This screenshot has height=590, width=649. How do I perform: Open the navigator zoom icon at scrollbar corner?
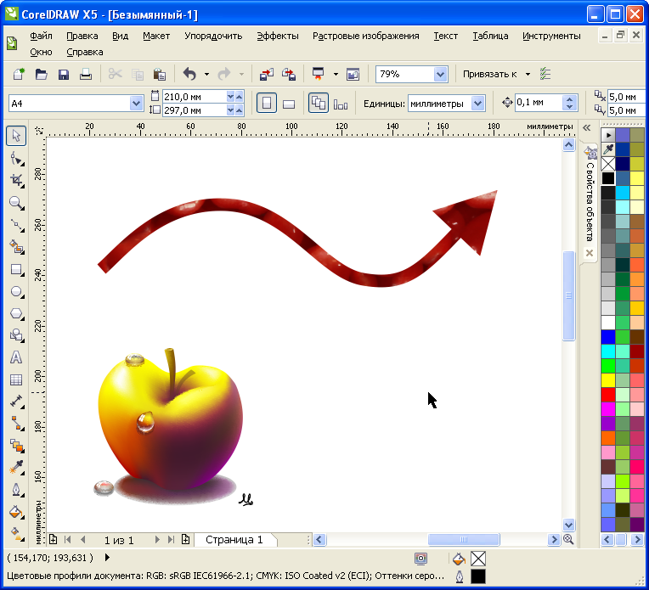(568, 539)
